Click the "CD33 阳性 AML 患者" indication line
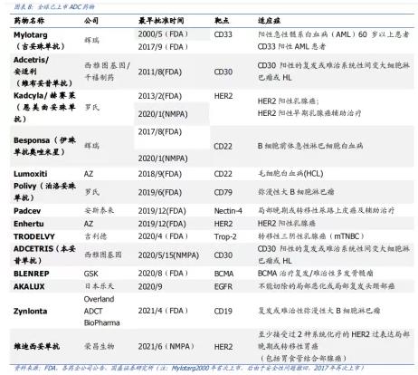 (x=291, y=46)
